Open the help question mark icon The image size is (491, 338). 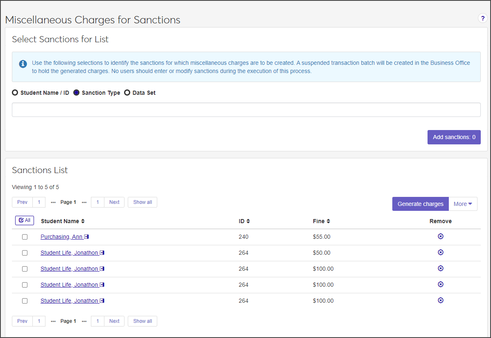point(483,18)
